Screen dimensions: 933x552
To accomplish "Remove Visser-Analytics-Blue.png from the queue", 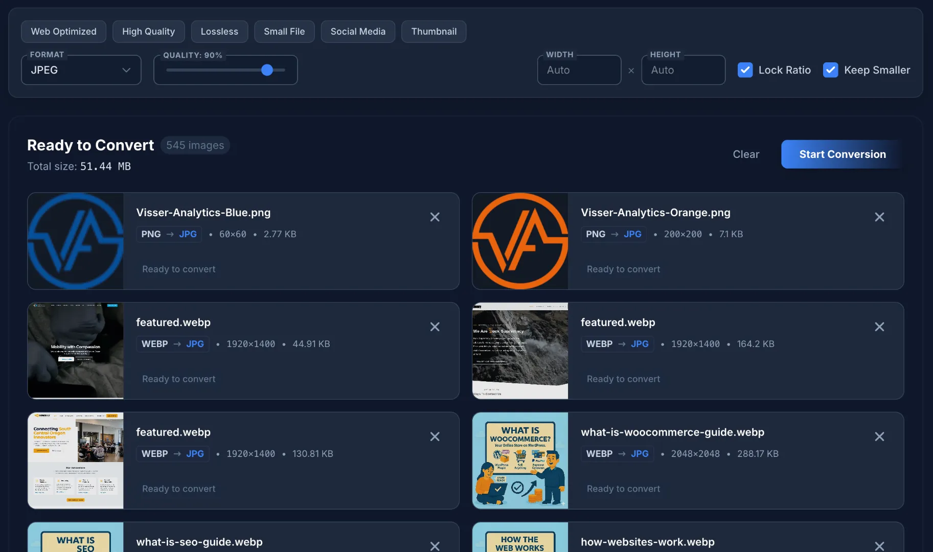I will [435, 217].
